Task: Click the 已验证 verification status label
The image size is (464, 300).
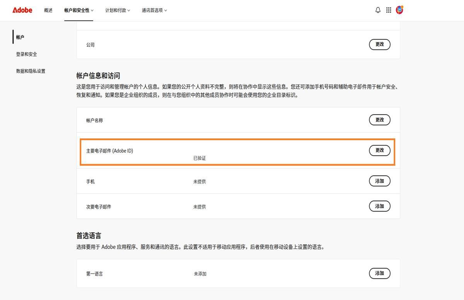Action: (200, 158)
